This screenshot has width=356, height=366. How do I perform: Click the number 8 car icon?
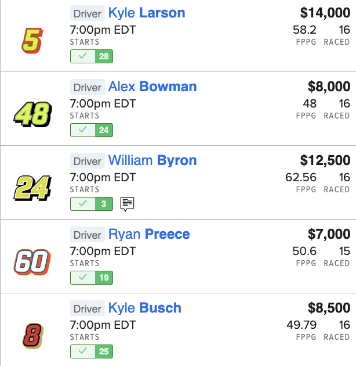tap(33, 335)
